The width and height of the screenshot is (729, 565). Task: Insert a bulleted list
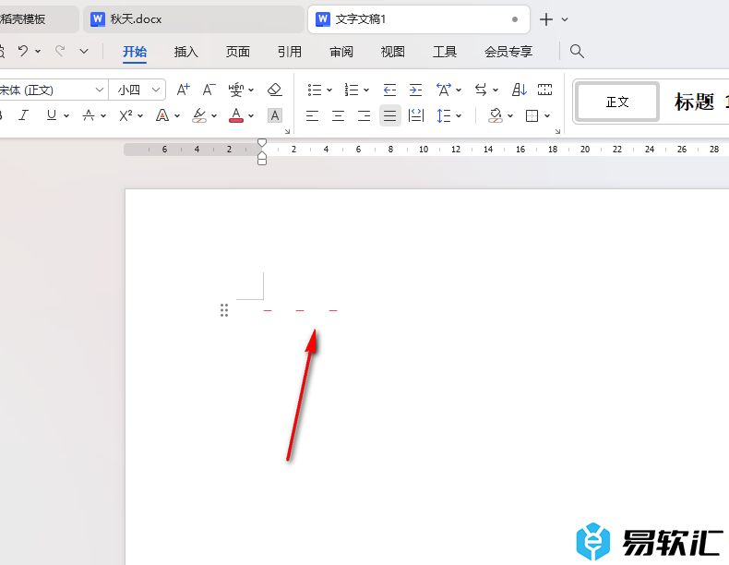coord(315,90)
